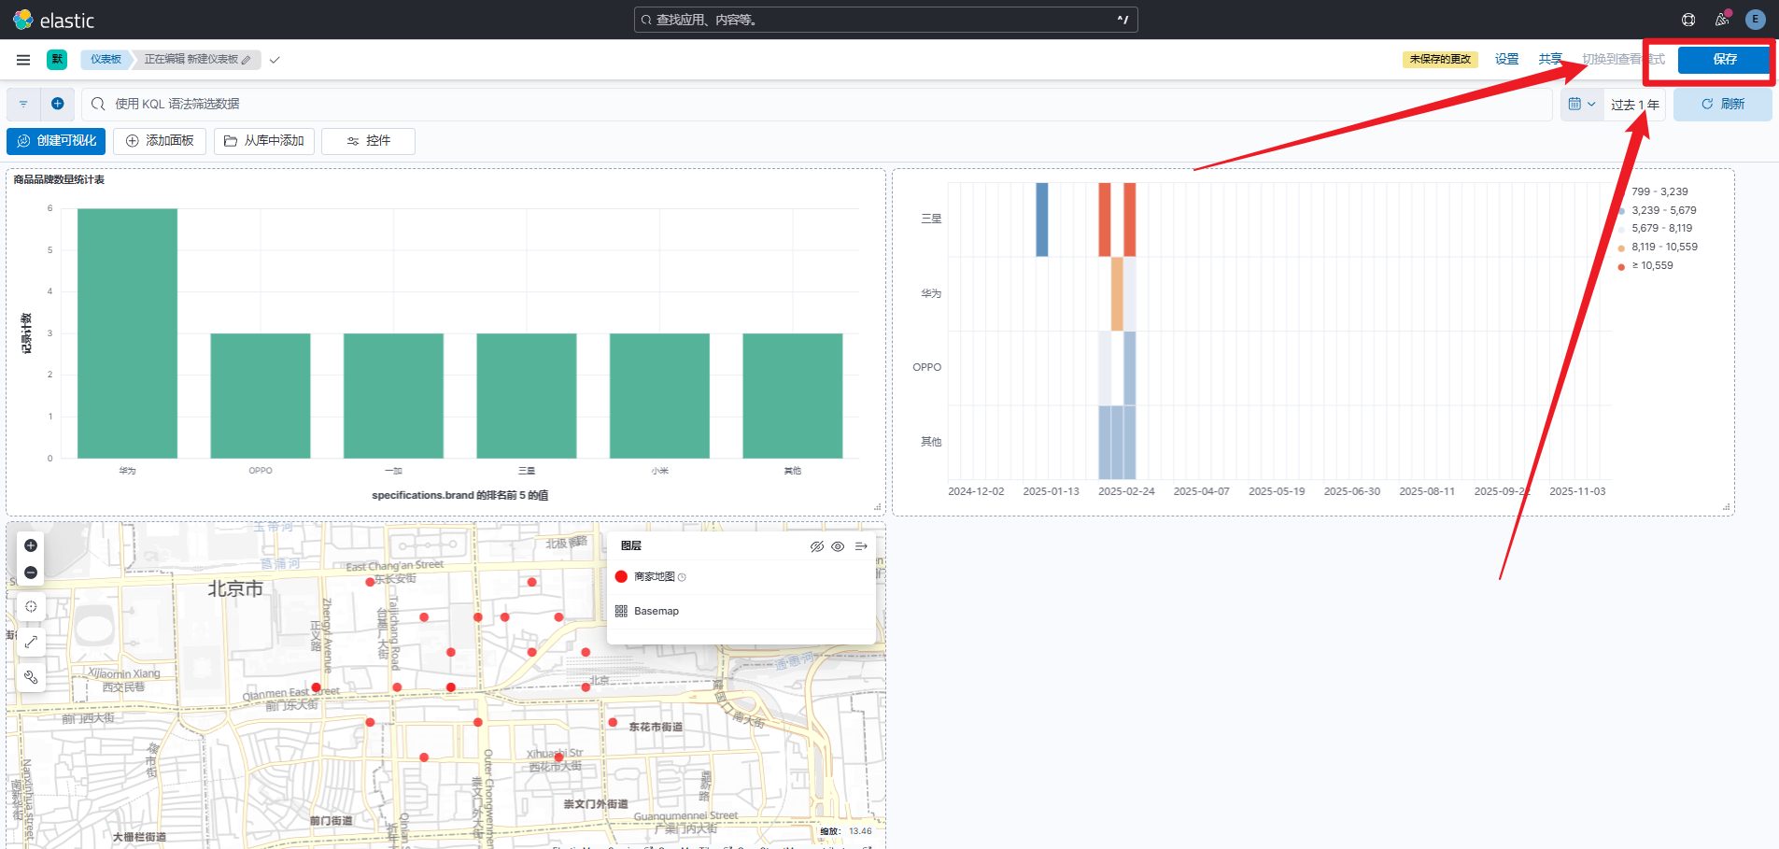Click the 东花市街道 label on the map
Screen dimensions: 1779x849
[x=656, y=727]
